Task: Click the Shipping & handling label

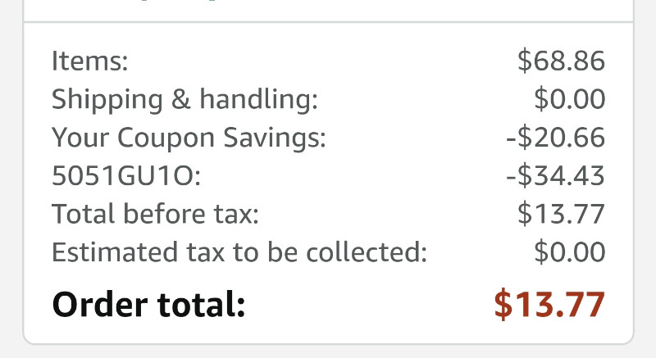Action: (x=184, y=100)
